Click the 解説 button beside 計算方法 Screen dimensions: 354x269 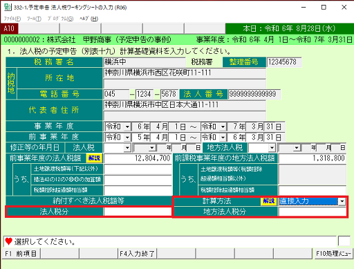point(269,201)
